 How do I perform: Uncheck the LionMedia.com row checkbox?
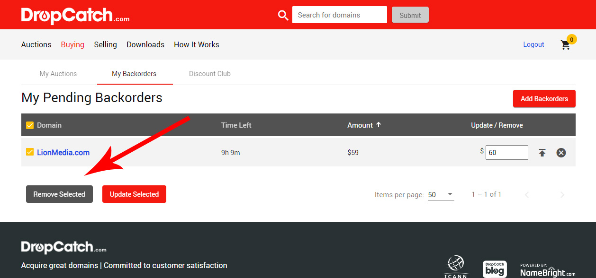pyautogui.click(x=30, y=152)
